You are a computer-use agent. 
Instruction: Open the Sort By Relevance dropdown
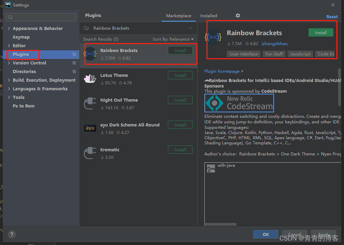pos(173,39)
